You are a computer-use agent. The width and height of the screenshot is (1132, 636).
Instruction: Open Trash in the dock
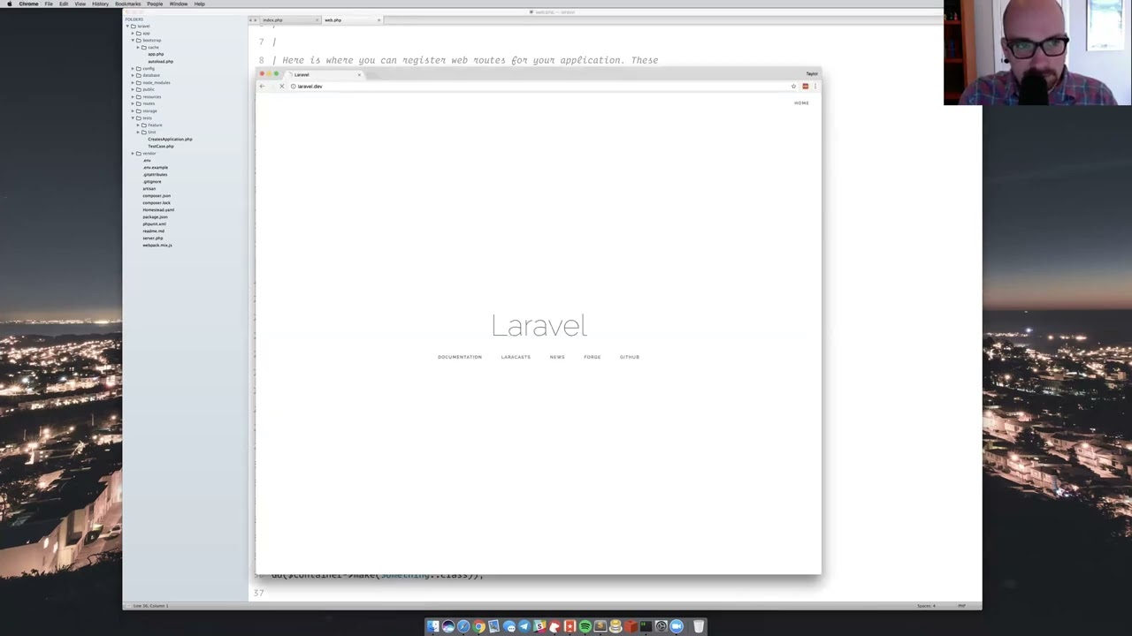699,626
